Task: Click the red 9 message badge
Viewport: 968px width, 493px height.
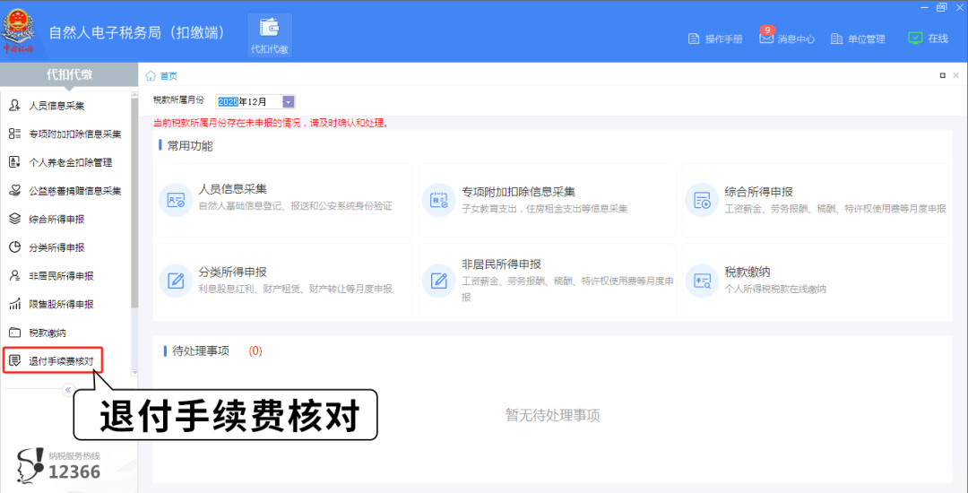Action: [x=766, y=30]
